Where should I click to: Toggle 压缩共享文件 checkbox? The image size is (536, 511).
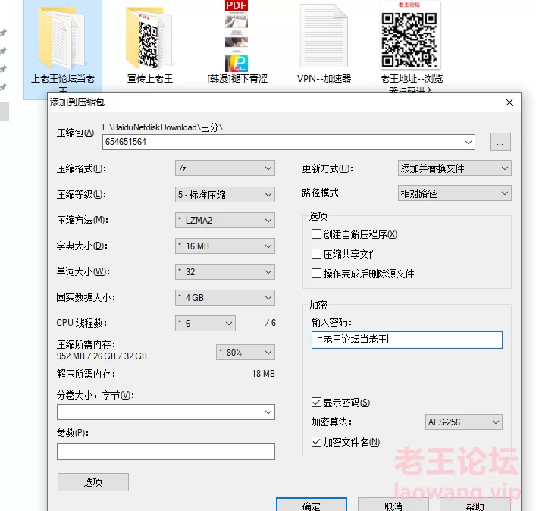pyautogui.click(x=317, y=254)
